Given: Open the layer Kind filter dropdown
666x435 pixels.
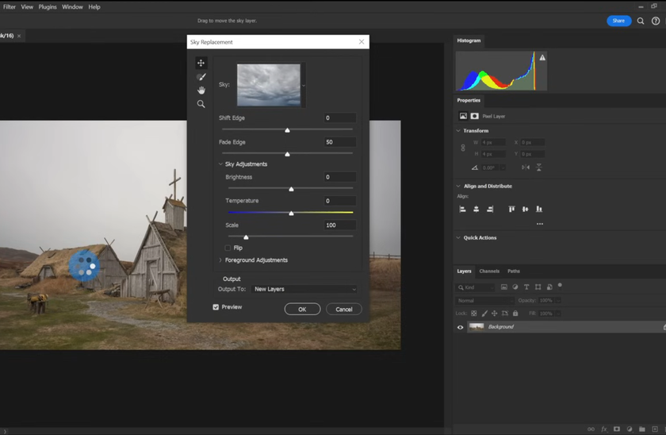Looking at the screenshot, I should (x=476, y=287).
